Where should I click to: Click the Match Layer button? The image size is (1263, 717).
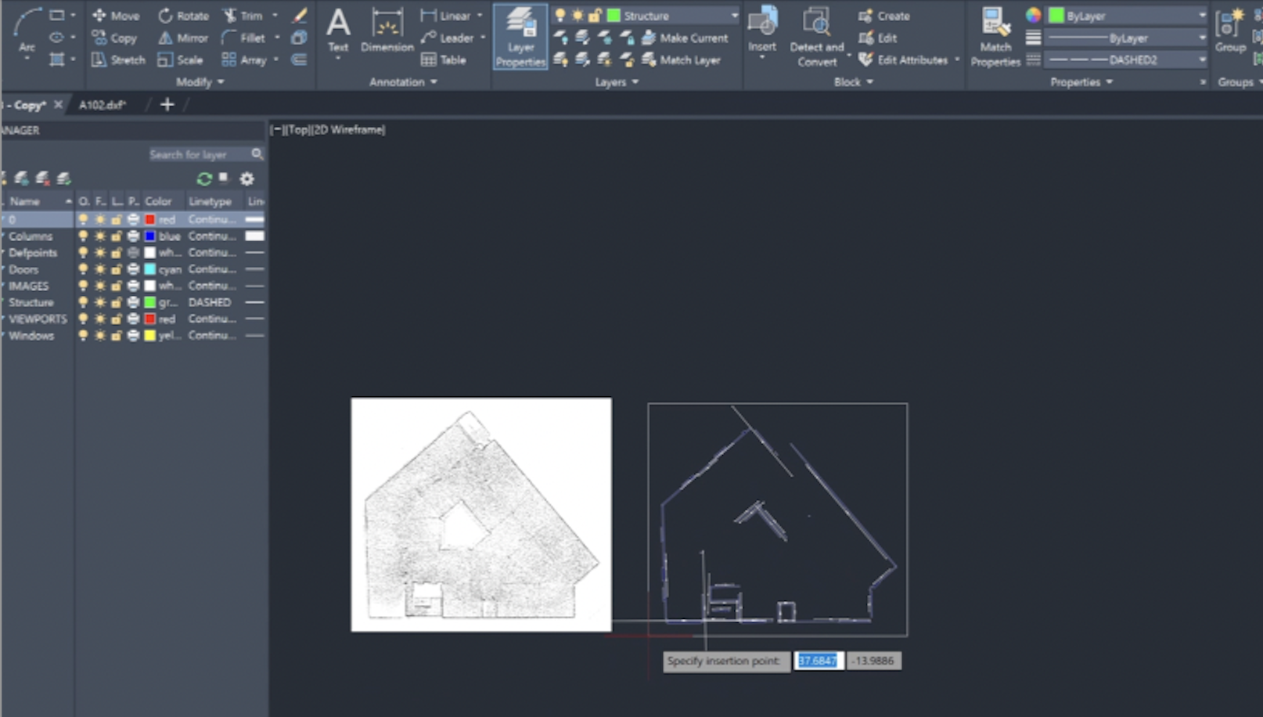681,59
